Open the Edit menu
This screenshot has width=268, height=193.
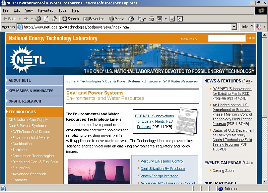click(x=17, y=11)
